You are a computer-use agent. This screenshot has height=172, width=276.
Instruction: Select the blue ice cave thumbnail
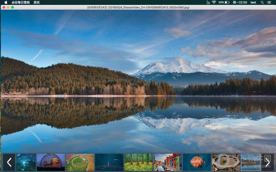click(x=26, y=162)
